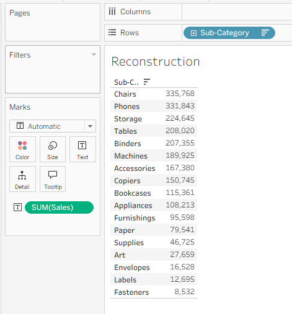Click sort icon on Sub-Category pill
The width and height of the screenshot is (292, 314).
pyautogui.click(x=265, y=33)
